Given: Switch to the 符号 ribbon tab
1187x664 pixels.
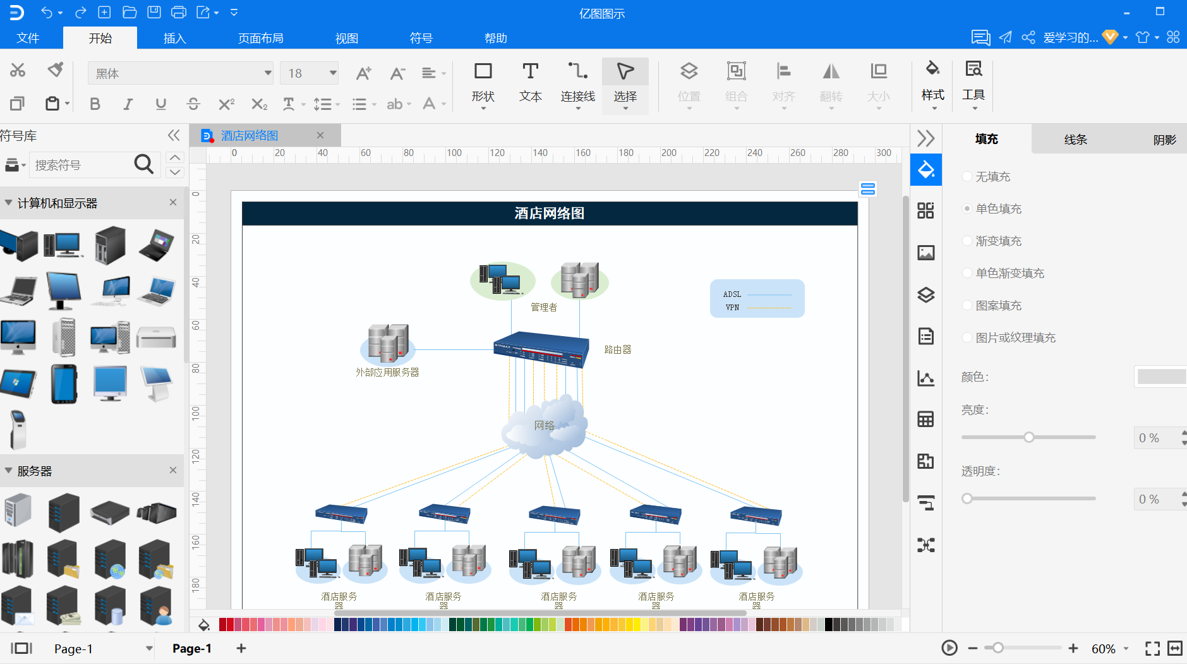Looking at the screenshot, I should coord(421,38).
